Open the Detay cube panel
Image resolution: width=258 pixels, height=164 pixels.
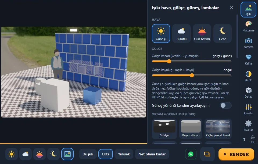[248, 92]
